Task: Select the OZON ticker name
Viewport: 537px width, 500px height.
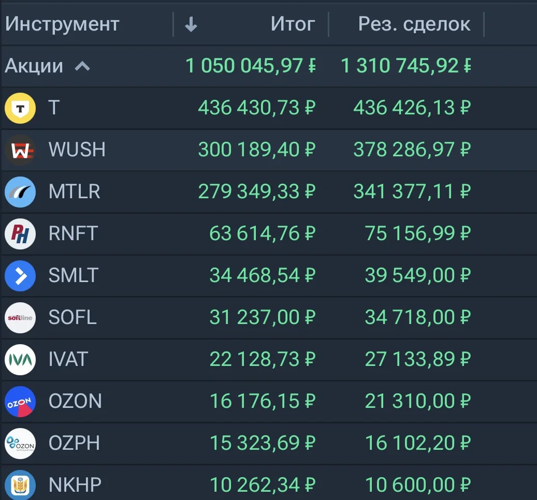Action: 75,401
